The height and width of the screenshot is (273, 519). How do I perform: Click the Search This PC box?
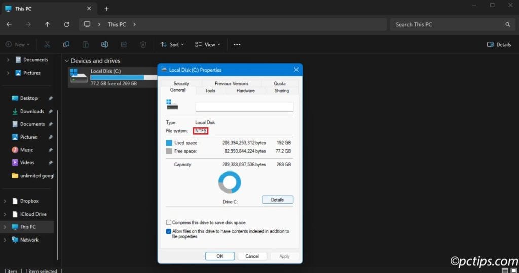452,24
